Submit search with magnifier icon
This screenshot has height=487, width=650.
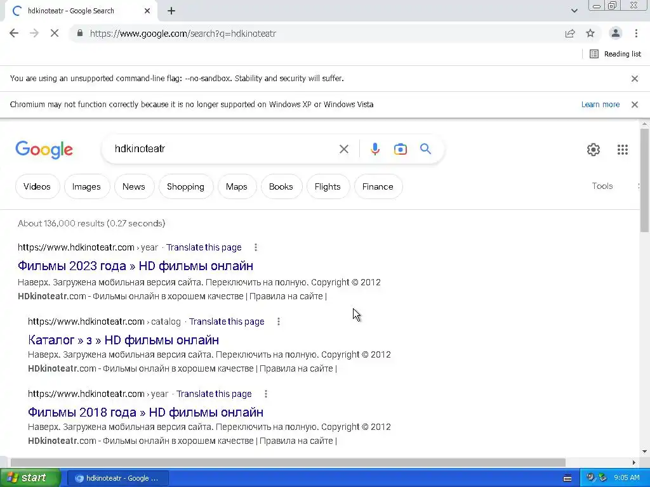(425, 149)
